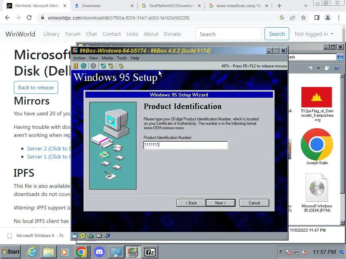Click the floppy disk status icon

click(x=75, y=236)
